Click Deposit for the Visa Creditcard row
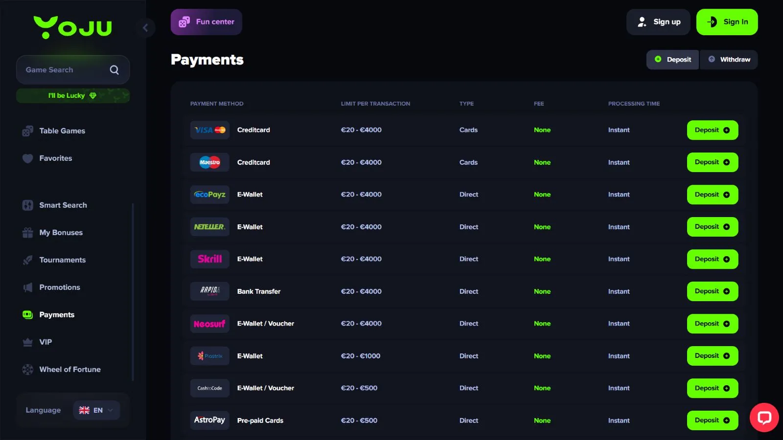The height and width of the screenshot is (440, 783). click(712, 130)
